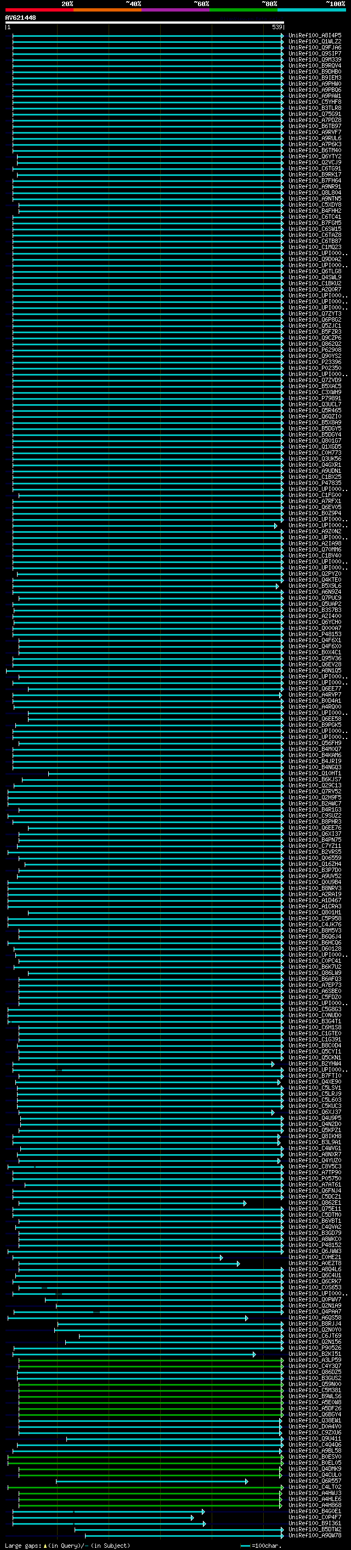Choose alignment entry UniRef100_C9SUZ2
This screenshot has width=351, height=1550.
tap(314, 815)
